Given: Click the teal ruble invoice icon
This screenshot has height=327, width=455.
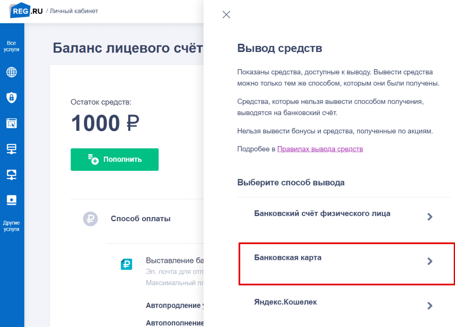Looking at the screenshot, I should click(x=126, y=264).
